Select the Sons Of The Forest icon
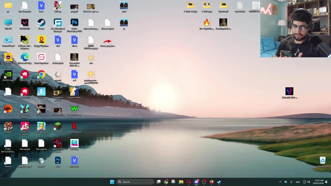Image resolution: width=331 pixels, height=186 pixels. tap(58, 146)
